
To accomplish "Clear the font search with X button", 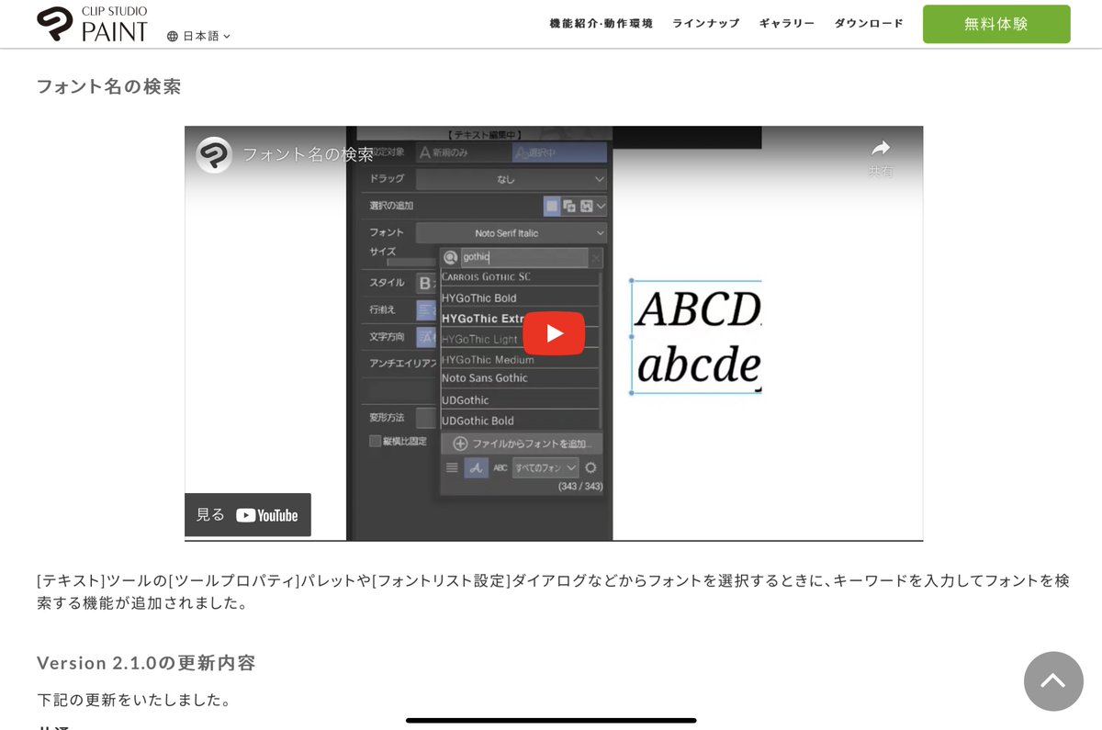I will point(595,259).
